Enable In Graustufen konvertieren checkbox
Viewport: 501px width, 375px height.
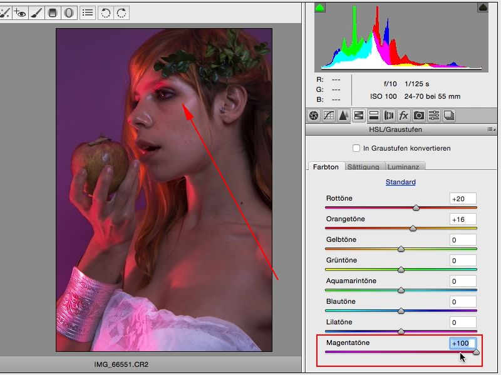tap(356, 148)
